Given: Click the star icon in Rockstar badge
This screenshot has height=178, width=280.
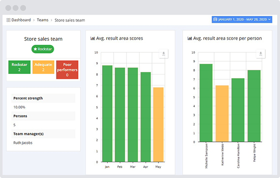Looking at the screenshot, I should pos(36,49).
